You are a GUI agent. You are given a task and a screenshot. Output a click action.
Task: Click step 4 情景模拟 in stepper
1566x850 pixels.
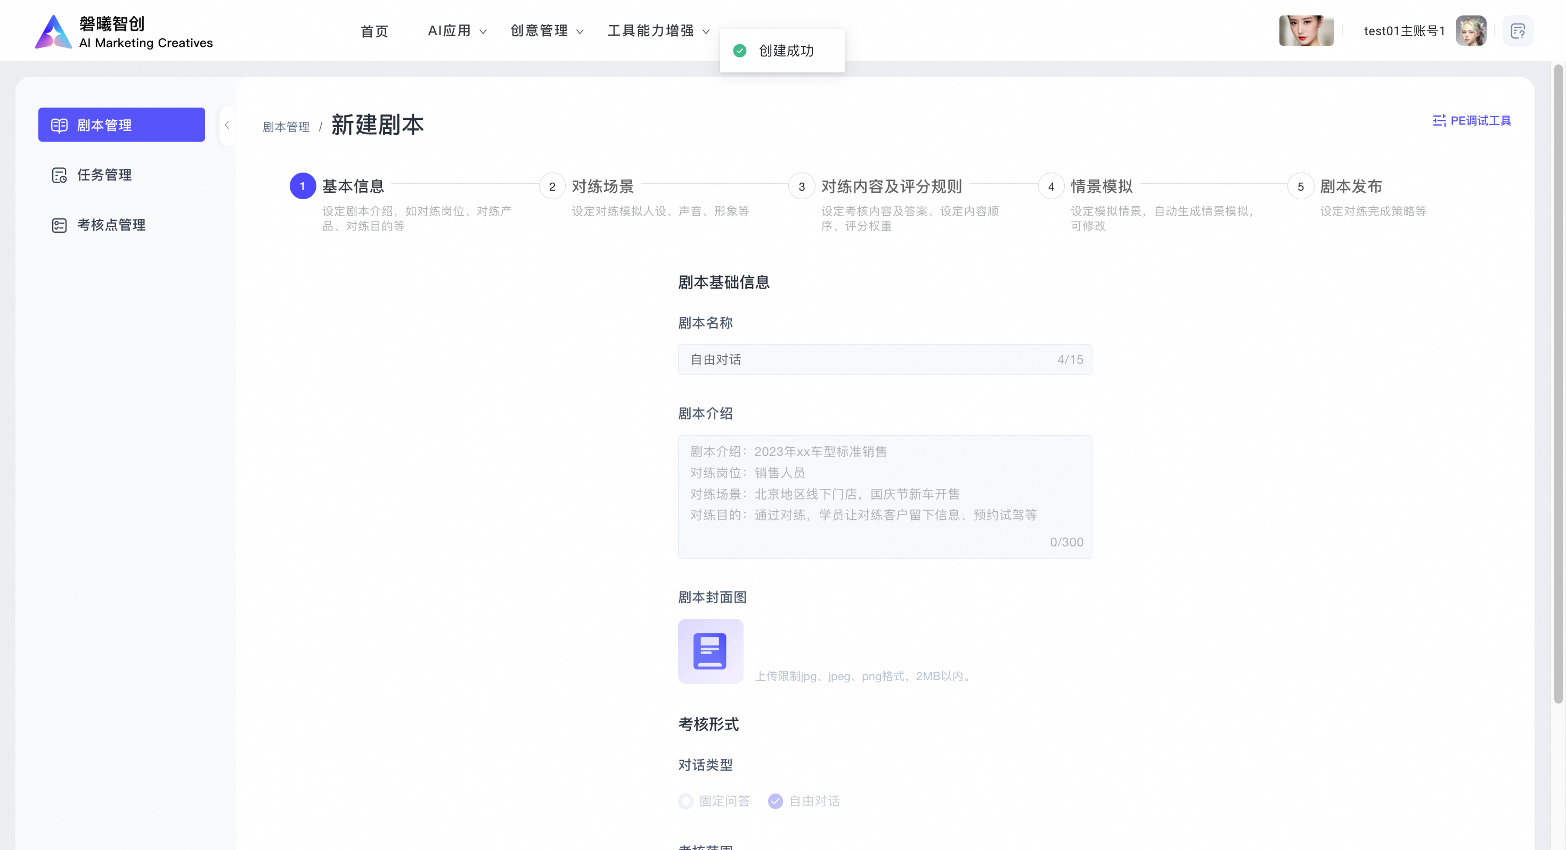(1100, 186)
